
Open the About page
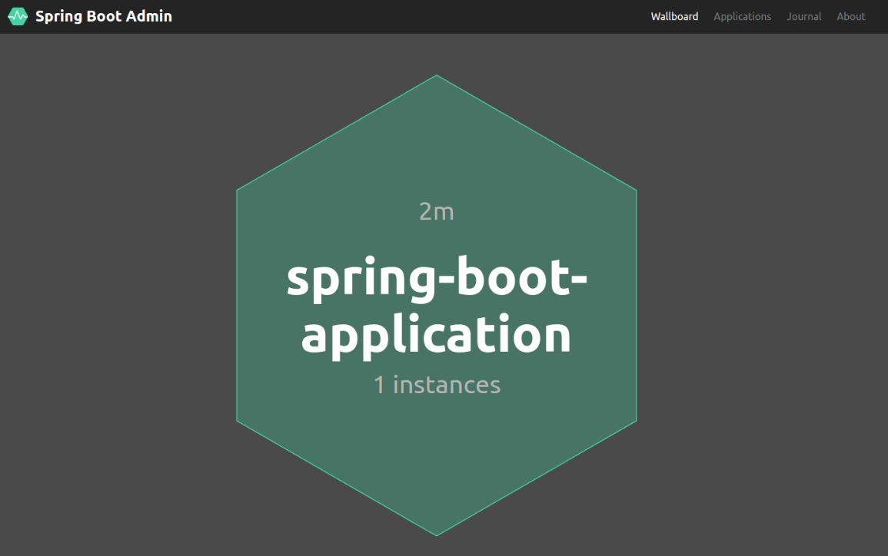pos(850,16)
